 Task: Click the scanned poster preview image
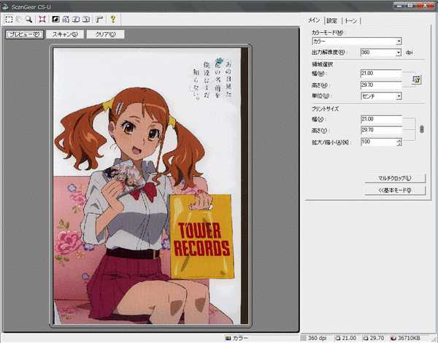[x=150, y=186]
